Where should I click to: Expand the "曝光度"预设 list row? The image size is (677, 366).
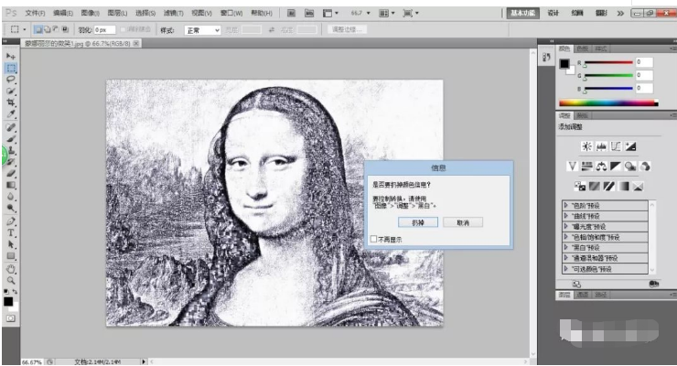(x=605, y=227)
